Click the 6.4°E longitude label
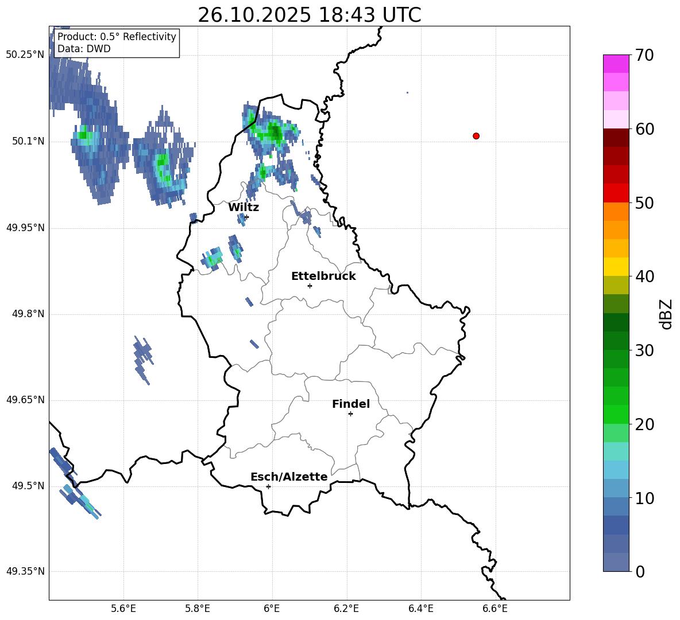The image size is (680, 620). [420, 609]
